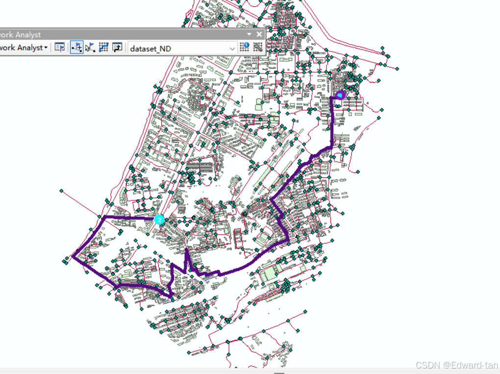Close the Network Analyst toolbar
This screenshot has width=500, height=374.
(259, 34)
